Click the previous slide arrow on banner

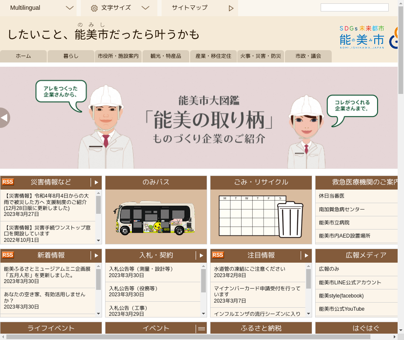point(5,118)
